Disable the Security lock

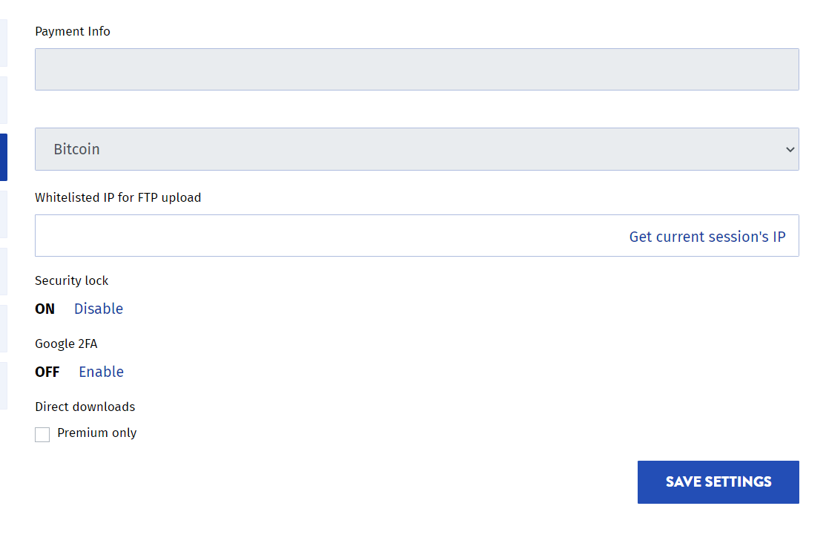point(99,309)
